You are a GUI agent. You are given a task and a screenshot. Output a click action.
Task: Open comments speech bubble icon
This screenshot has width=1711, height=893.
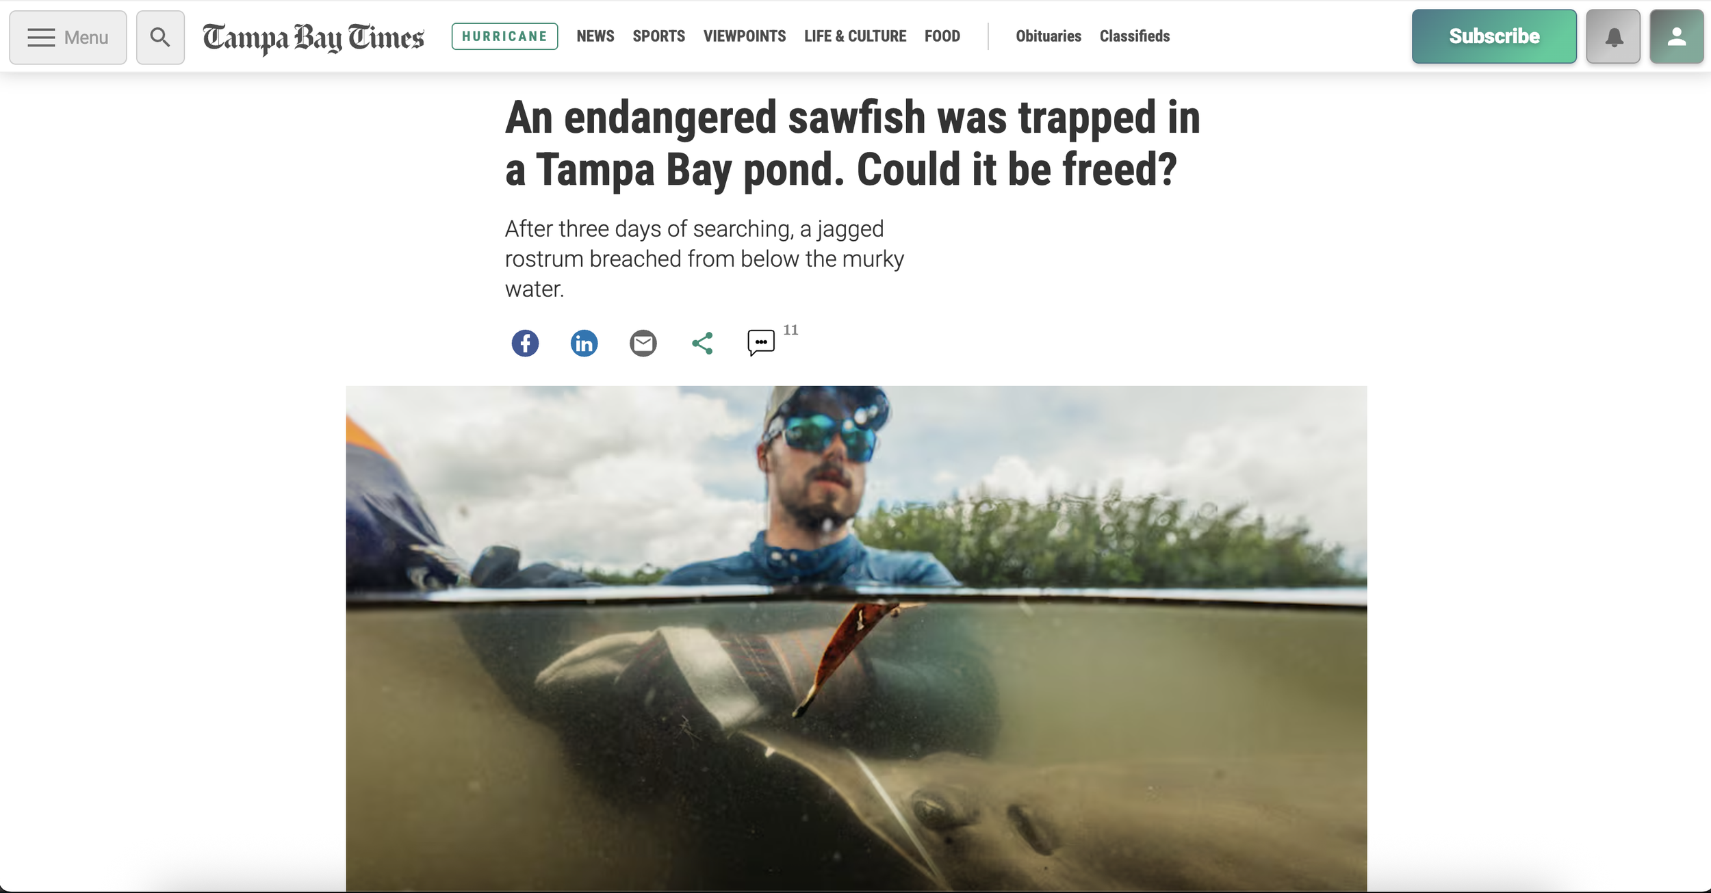(x=761, y=342)
